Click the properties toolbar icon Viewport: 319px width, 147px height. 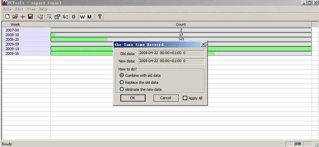pos(57,17)
